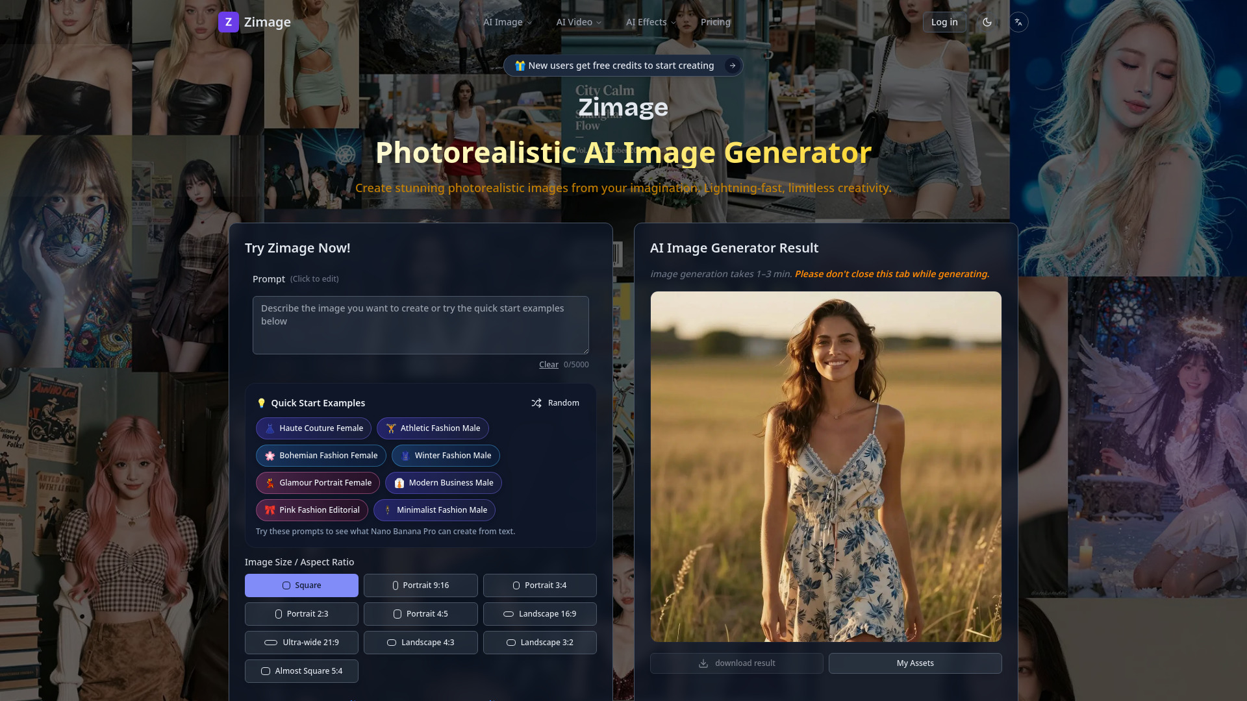This screenshot has width=1247, height=701.
Task: Open the language translation icon
Action: (x=1018, y=22)
